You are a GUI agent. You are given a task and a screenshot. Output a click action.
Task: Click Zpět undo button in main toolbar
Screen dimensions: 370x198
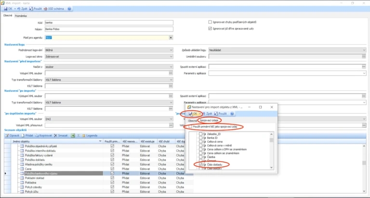[22, 9]
